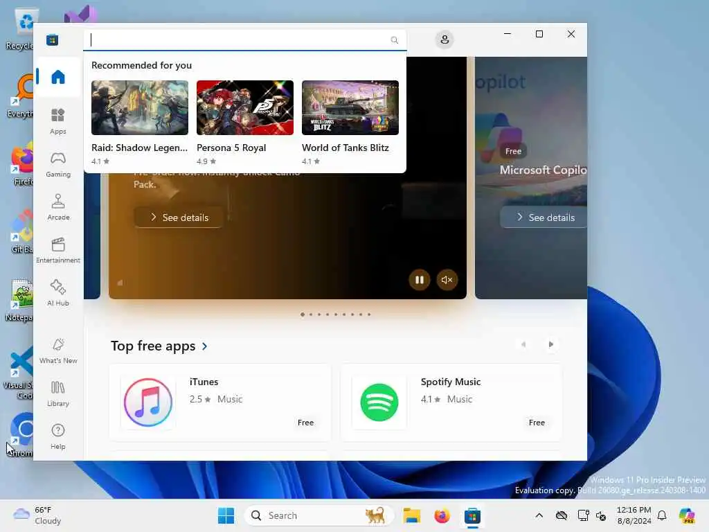The width and height of the screenshot is (709, 532).
Task: Select the Everything desktop shortcut
Action: coord(20,97)
